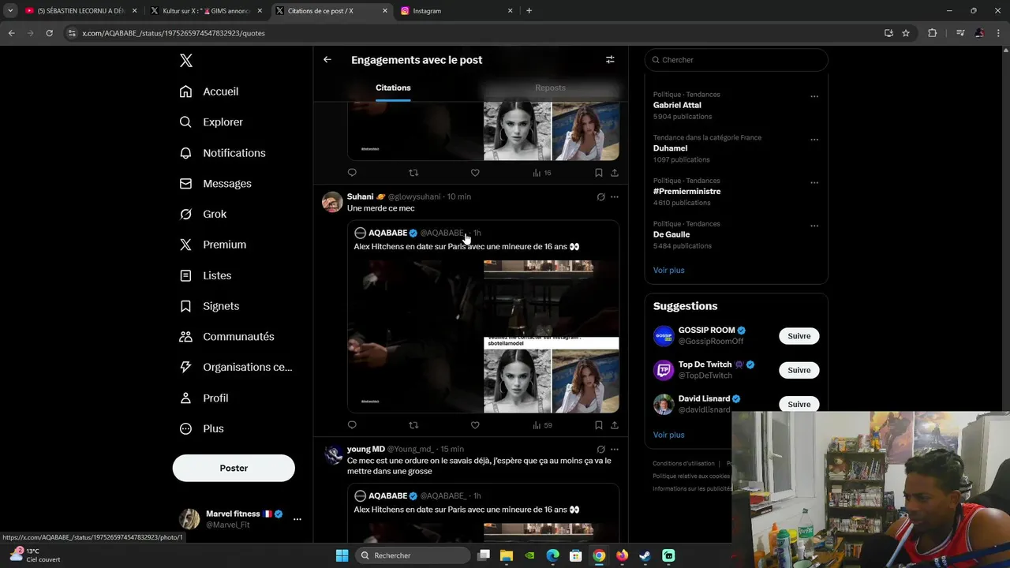Viewport: 1010px width, 568px height.
Task: Switch to Instagram browser tab
Action: tap(456, 11)
